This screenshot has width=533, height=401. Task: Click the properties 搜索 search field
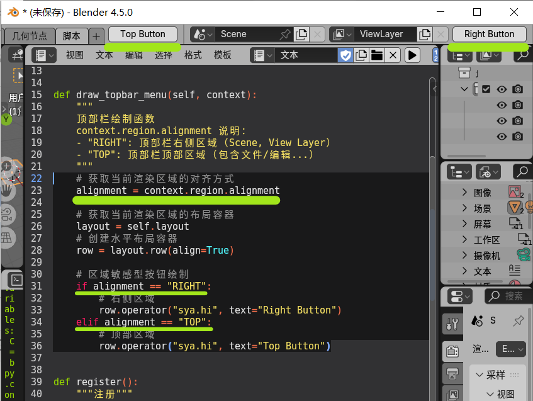point(508,297)
